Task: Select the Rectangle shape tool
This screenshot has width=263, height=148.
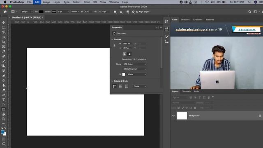Action: [x=4, y=109]
